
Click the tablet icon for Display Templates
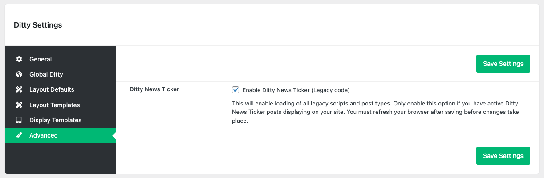(19, 120)
